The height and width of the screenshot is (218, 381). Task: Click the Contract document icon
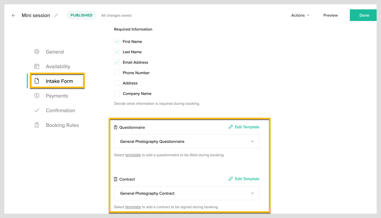click(x=115, y=179)
